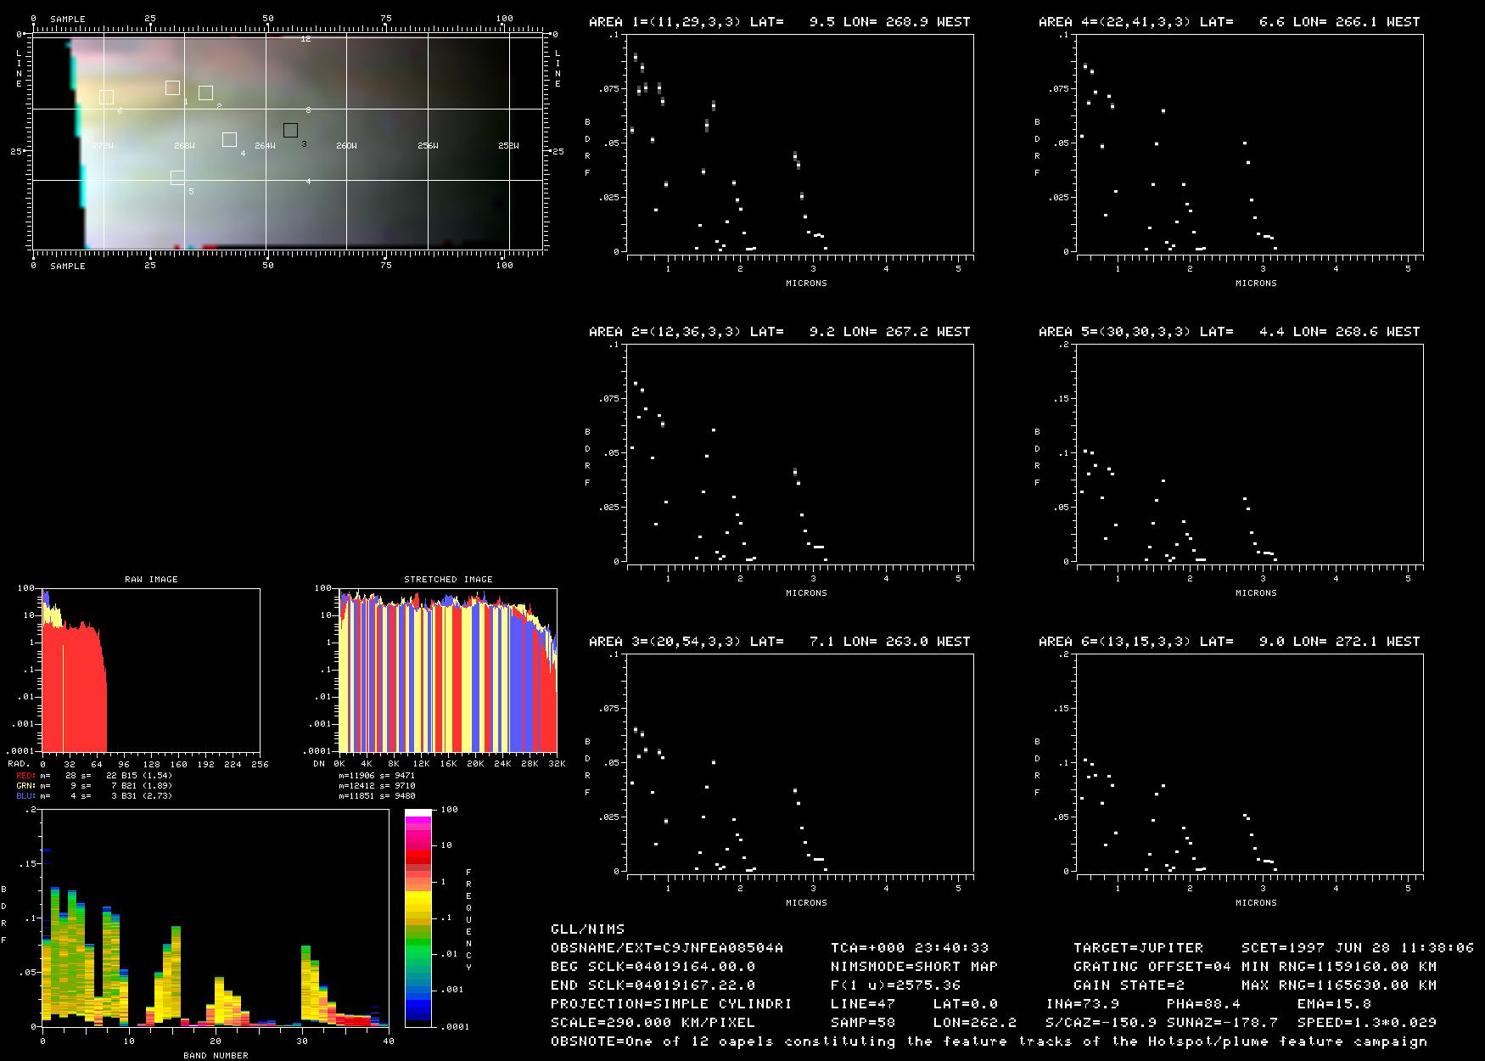Select the area 6 square near left edge
The image size is (1485, 1061).
(106, 97)
